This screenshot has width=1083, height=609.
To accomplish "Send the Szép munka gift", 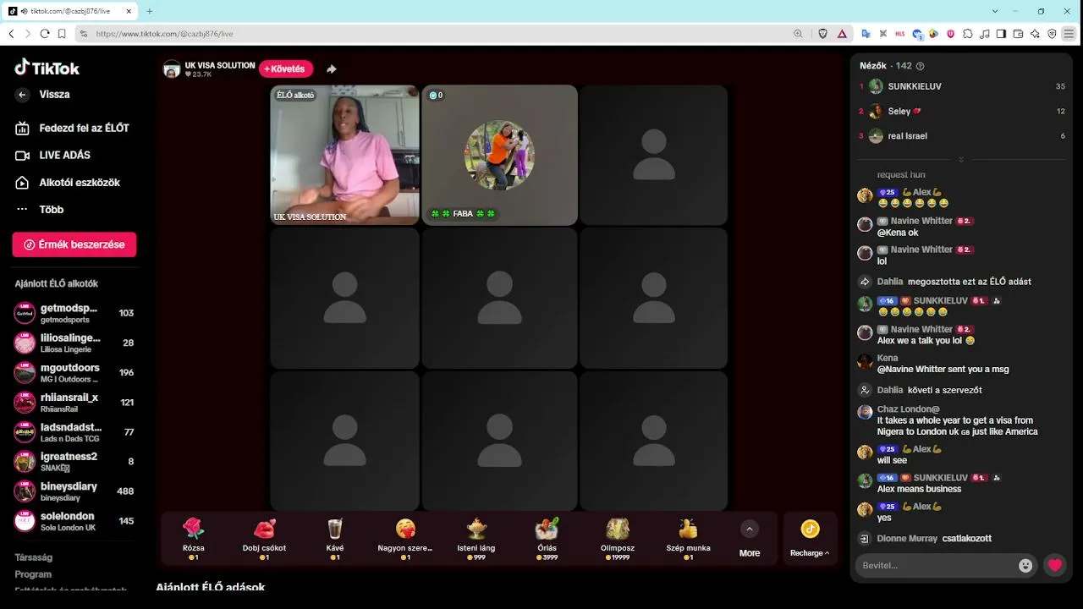I will tap(688, 539).
